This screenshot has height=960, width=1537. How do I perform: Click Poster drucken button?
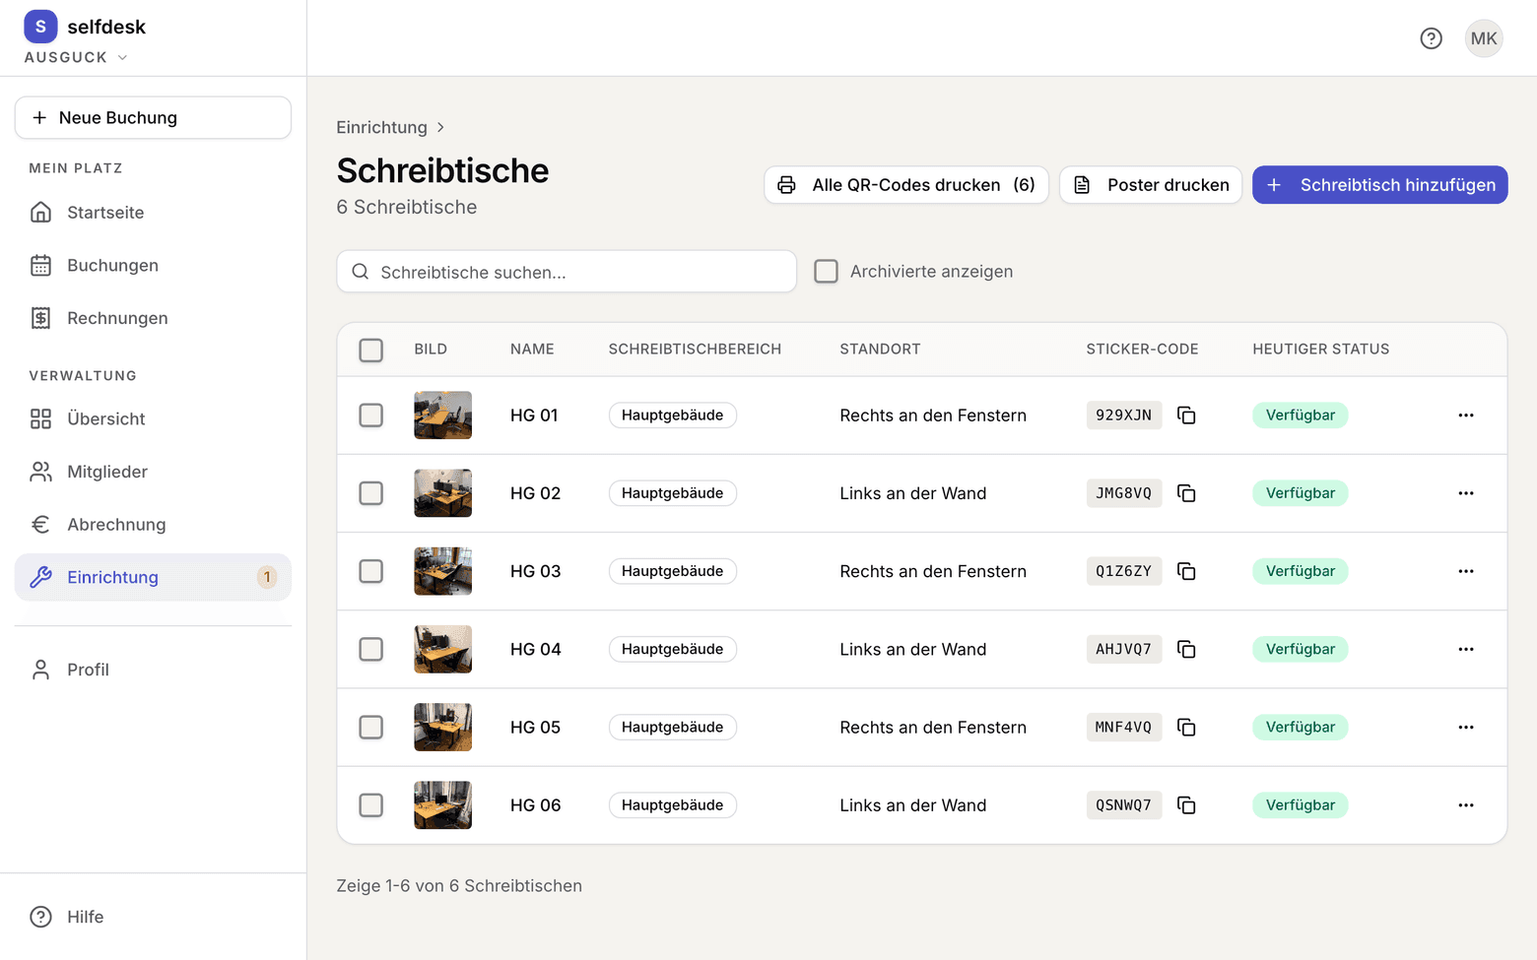(1151, 185)
